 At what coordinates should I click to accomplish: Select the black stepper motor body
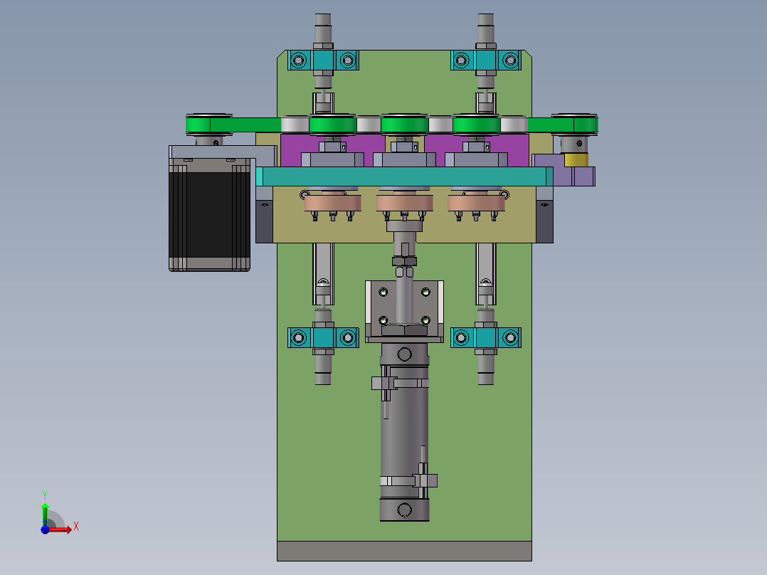click(x=209, y=214)
